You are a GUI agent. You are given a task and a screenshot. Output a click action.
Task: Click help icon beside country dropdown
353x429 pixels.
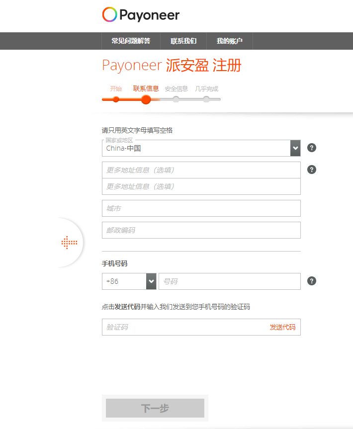(312, 148)
